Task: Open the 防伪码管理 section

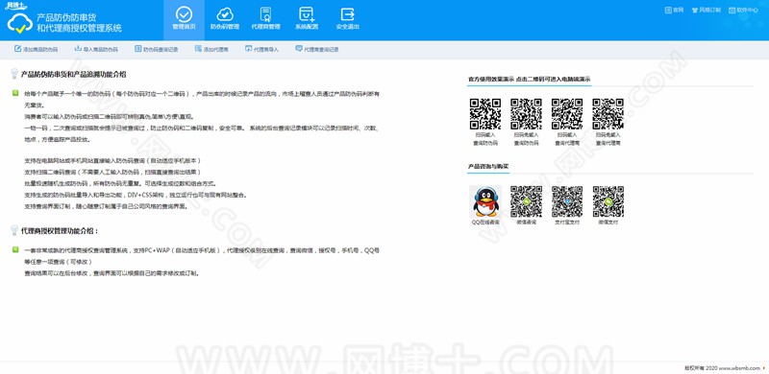Action: click(225, 19)
